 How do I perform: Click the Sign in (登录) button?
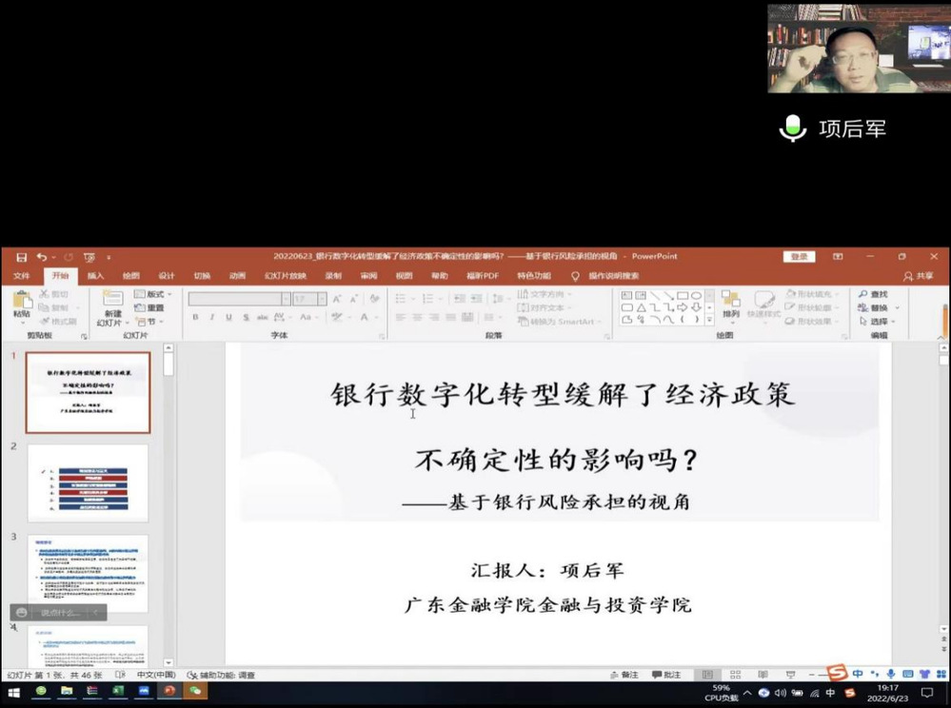pos(799,257)
